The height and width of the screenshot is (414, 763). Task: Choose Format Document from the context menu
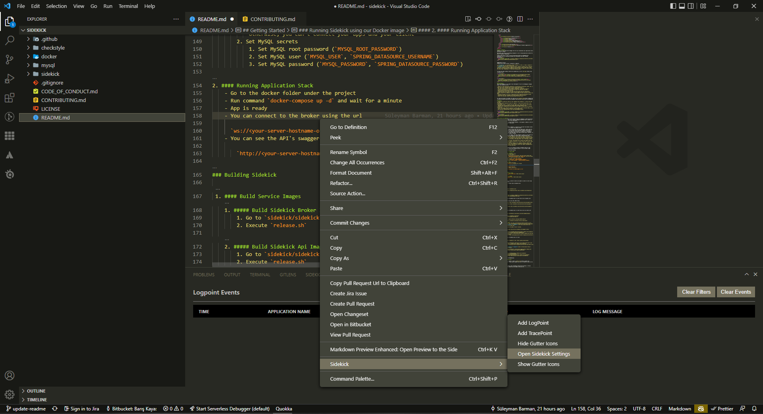pos(413,173)
